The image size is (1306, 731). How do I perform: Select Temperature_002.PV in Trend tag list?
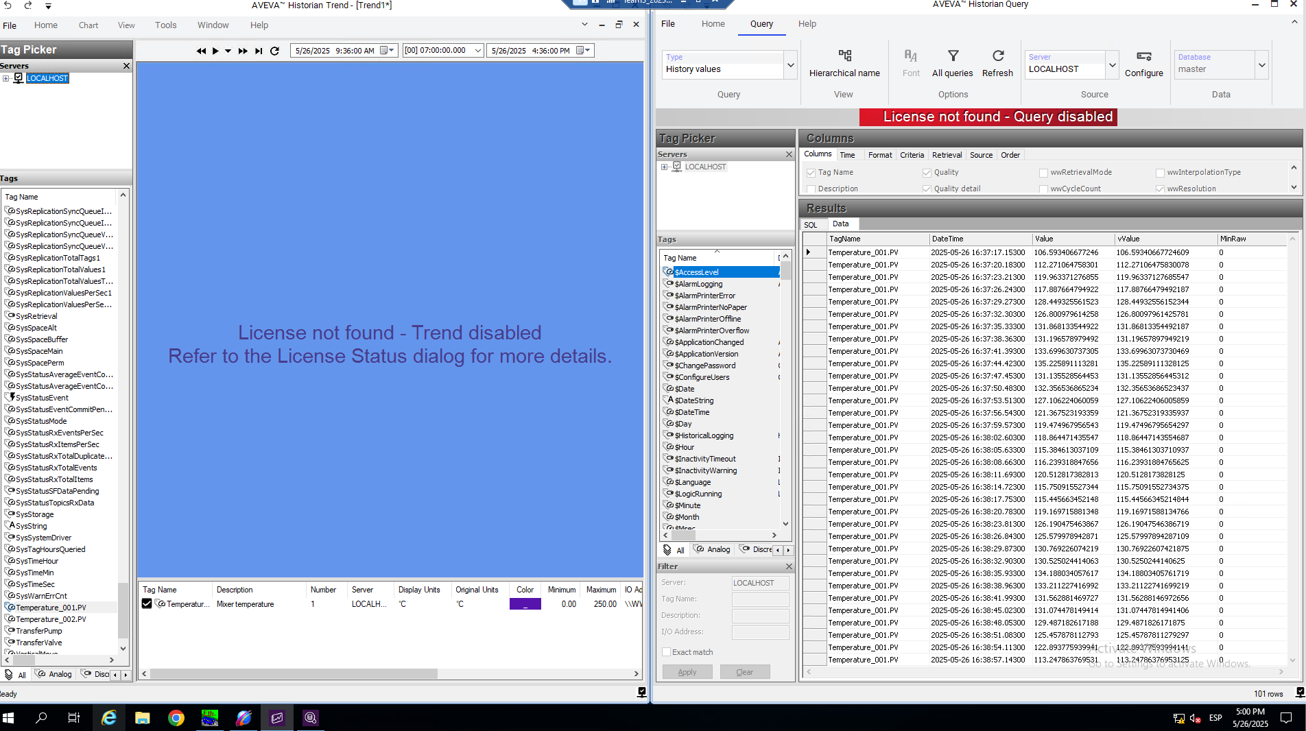(51, 619)
